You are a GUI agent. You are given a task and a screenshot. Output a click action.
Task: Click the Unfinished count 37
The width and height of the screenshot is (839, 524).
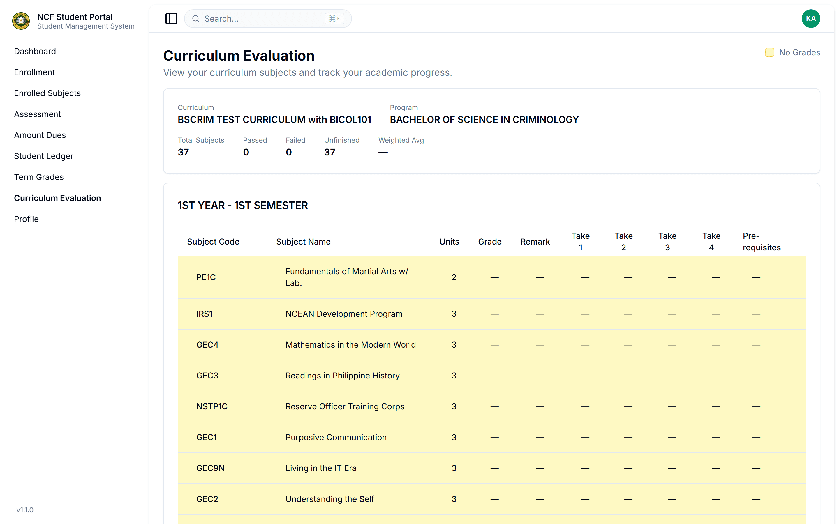(330, 152)
